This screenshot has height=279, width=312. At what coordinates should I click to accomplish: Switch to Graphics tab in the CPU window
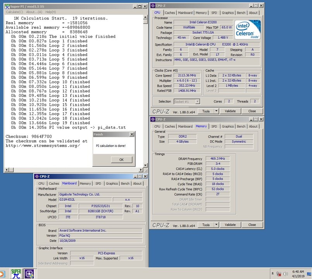tap(228, 13)
